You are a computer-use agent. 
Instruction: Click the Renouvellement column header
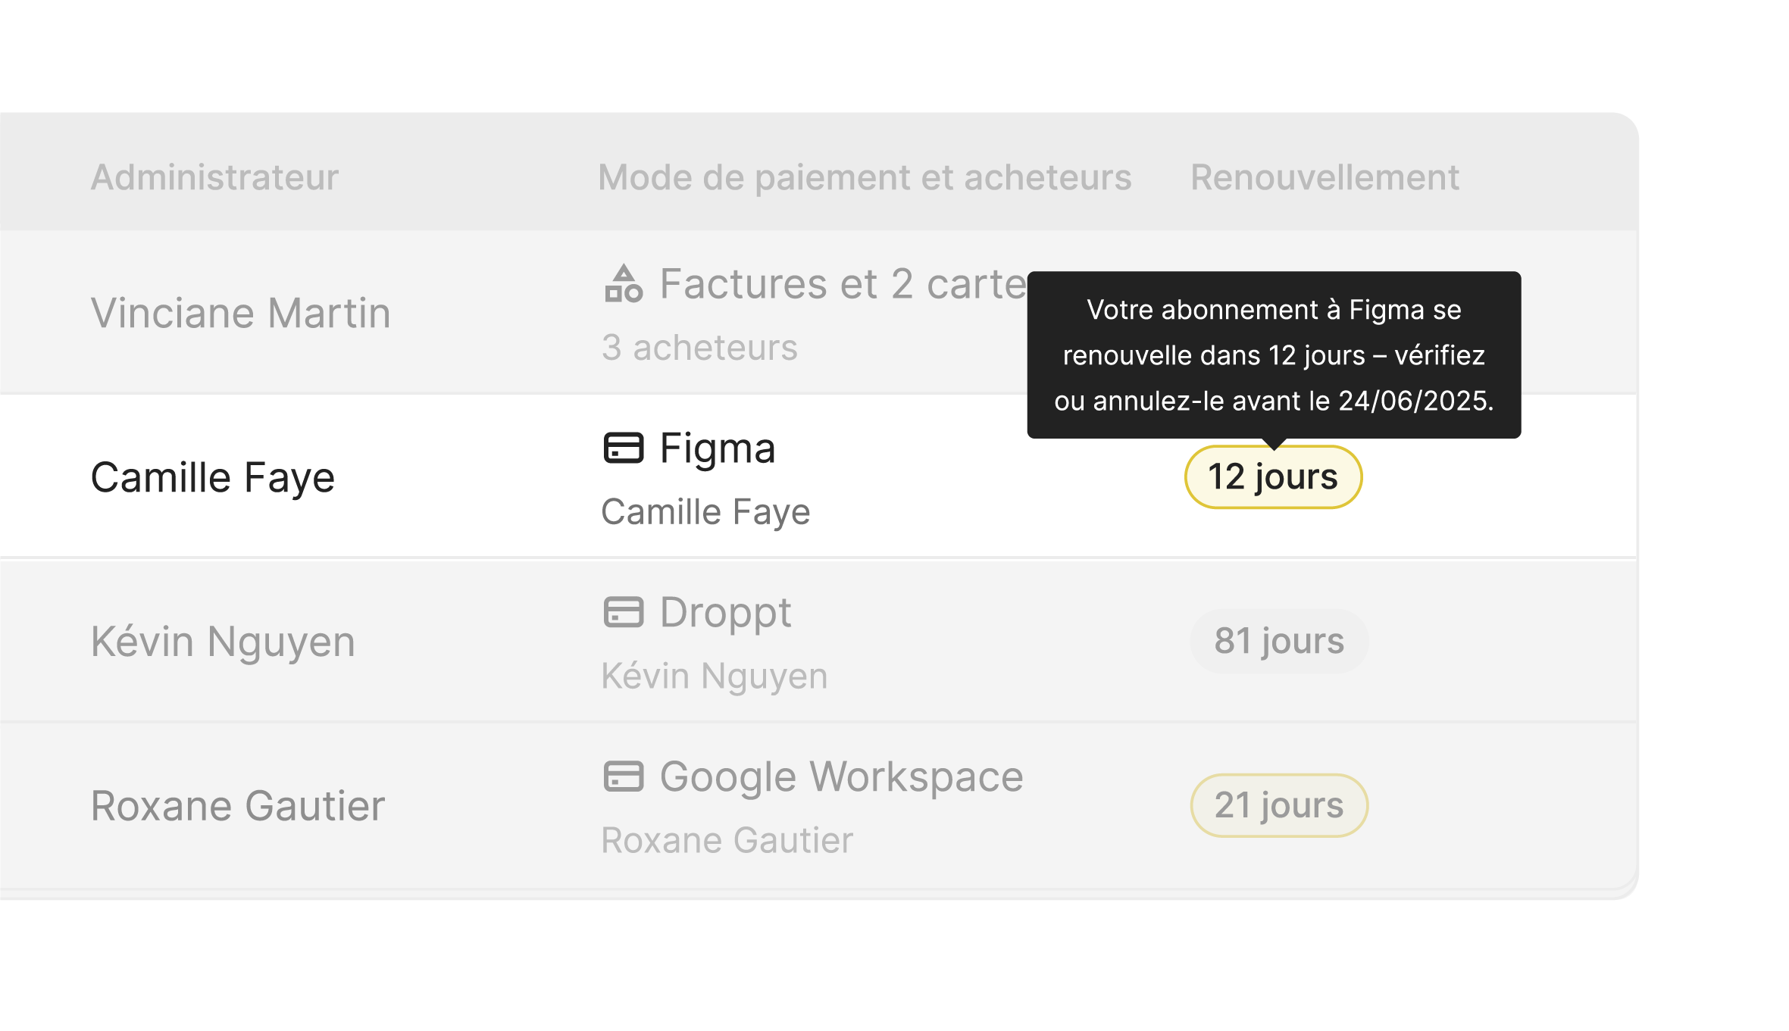[1325, 178]
